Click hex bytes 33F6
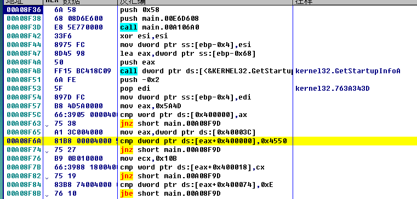 pyautogui.click(x=63, y=36)
